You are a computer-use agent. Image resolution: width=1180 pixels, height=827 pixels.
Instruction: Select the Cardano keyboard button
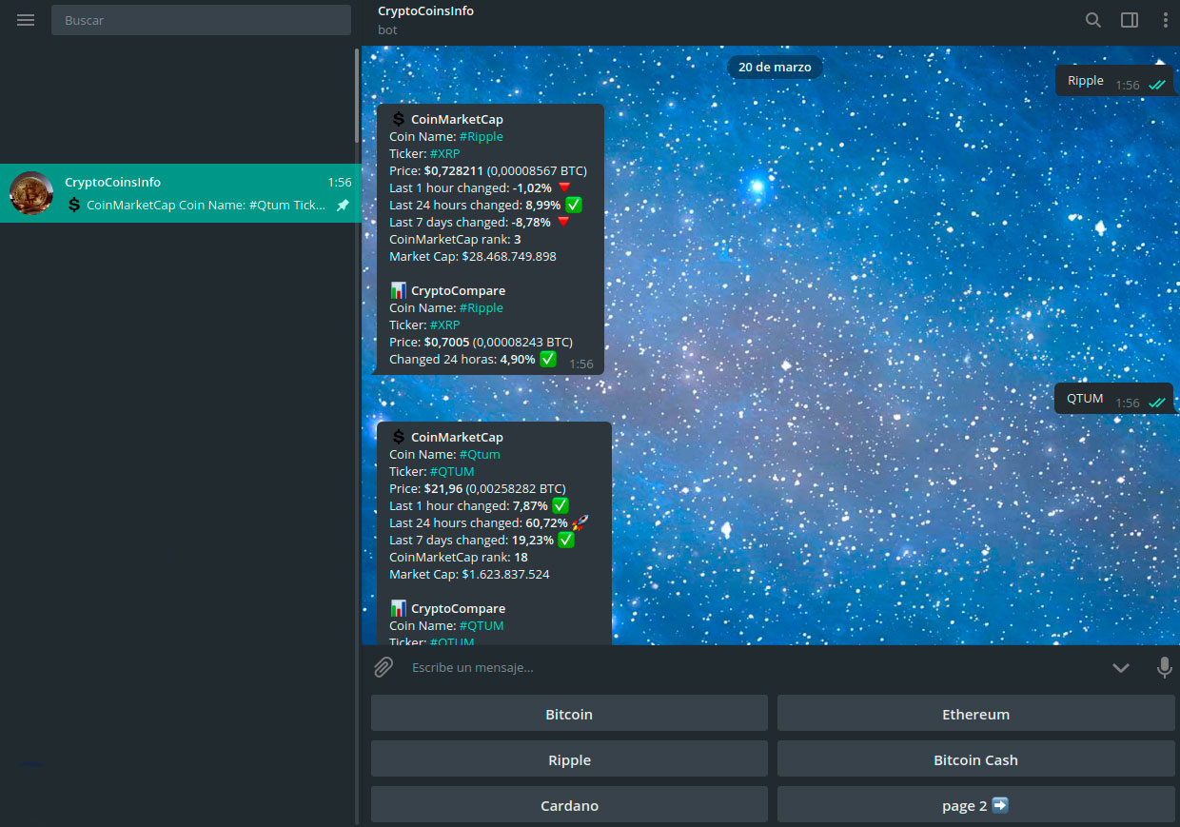coord(569,805)
